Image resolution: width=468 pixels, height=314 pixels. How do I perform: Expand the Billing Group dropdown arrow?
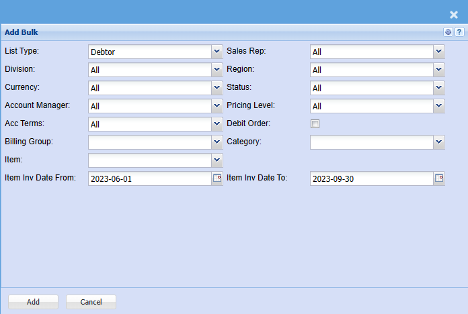[x=217, y=142]
